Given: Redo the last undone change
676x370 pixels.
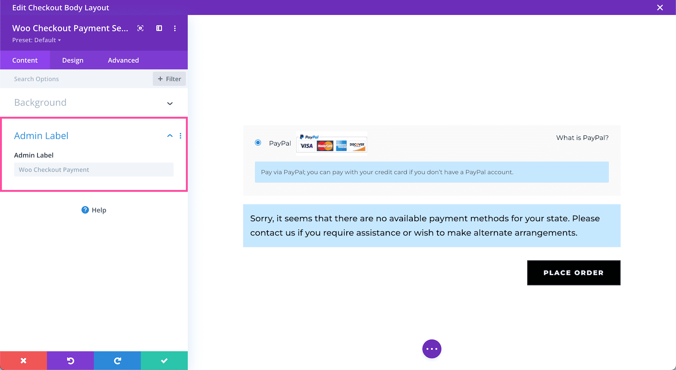Looking at the screenshot, I should [117, 360].
